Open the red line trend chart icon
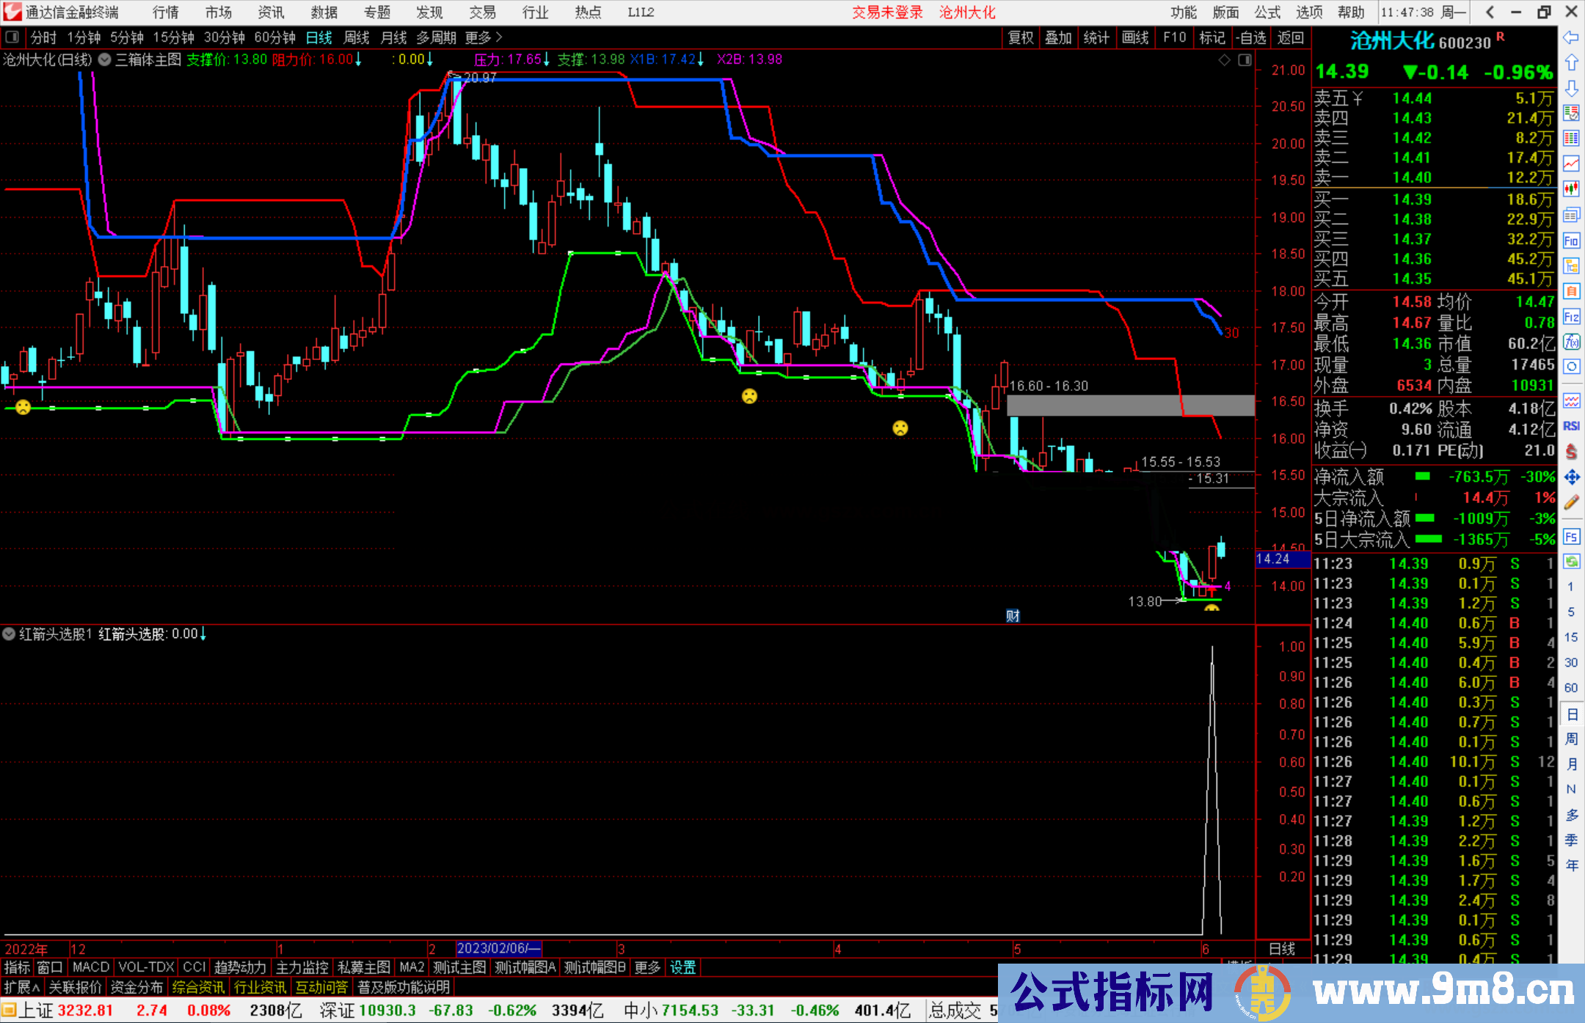Screen dimensions: 1585x1023 pos(1571,164)
